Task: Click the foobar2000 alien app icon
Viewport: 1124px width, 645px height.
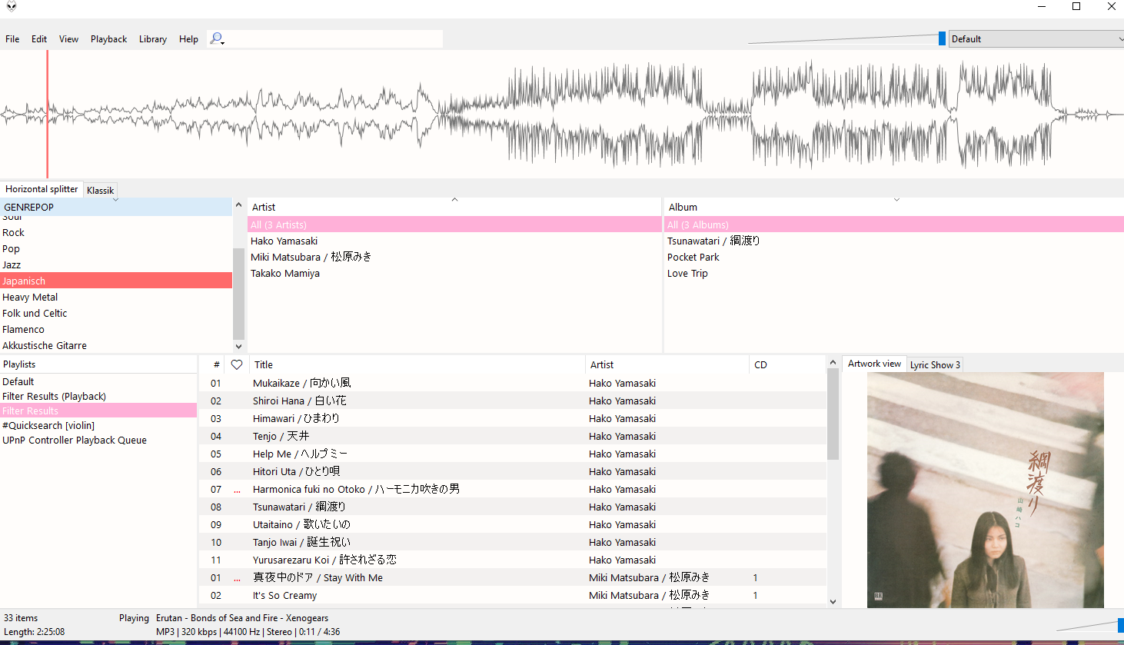Action: click(x=11, y=7)
